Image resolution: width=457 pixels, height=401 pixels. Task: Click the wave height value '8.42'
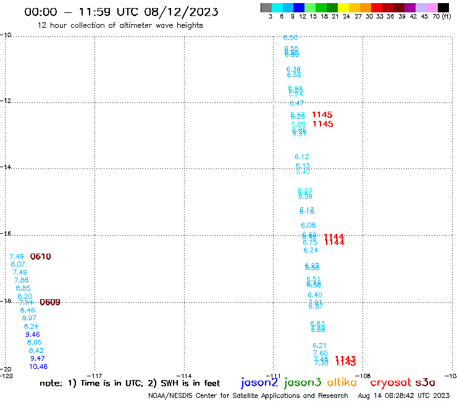(36, 350)
